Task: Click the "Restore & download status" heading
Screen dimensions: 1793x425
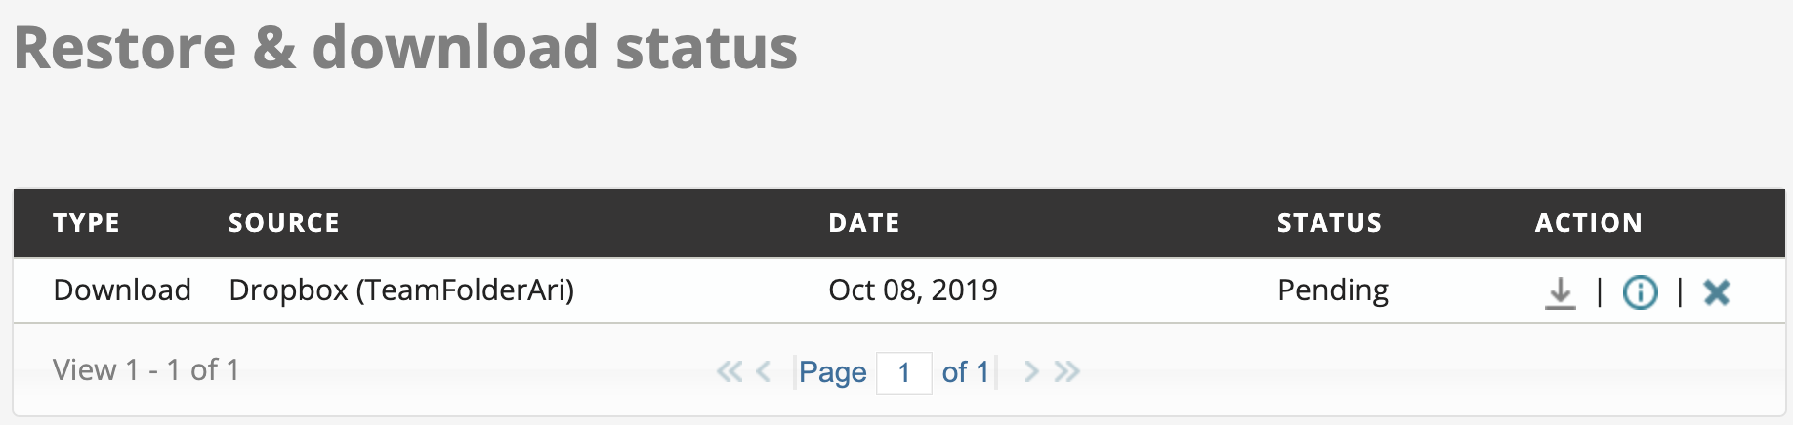Action: (x=405, y=48)
